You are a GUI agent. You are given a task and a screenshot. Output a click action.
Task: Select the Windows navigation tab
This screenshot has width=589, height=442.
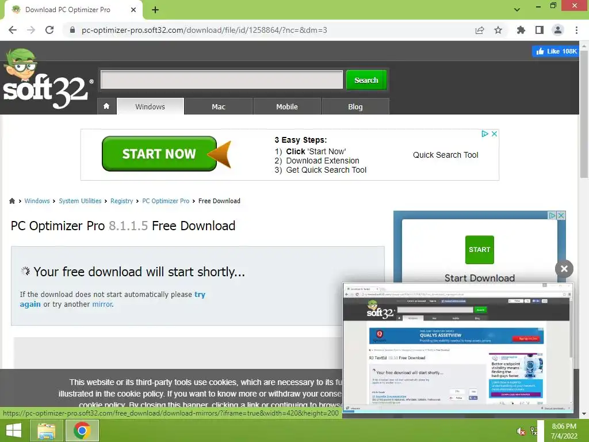coord(150,106)
